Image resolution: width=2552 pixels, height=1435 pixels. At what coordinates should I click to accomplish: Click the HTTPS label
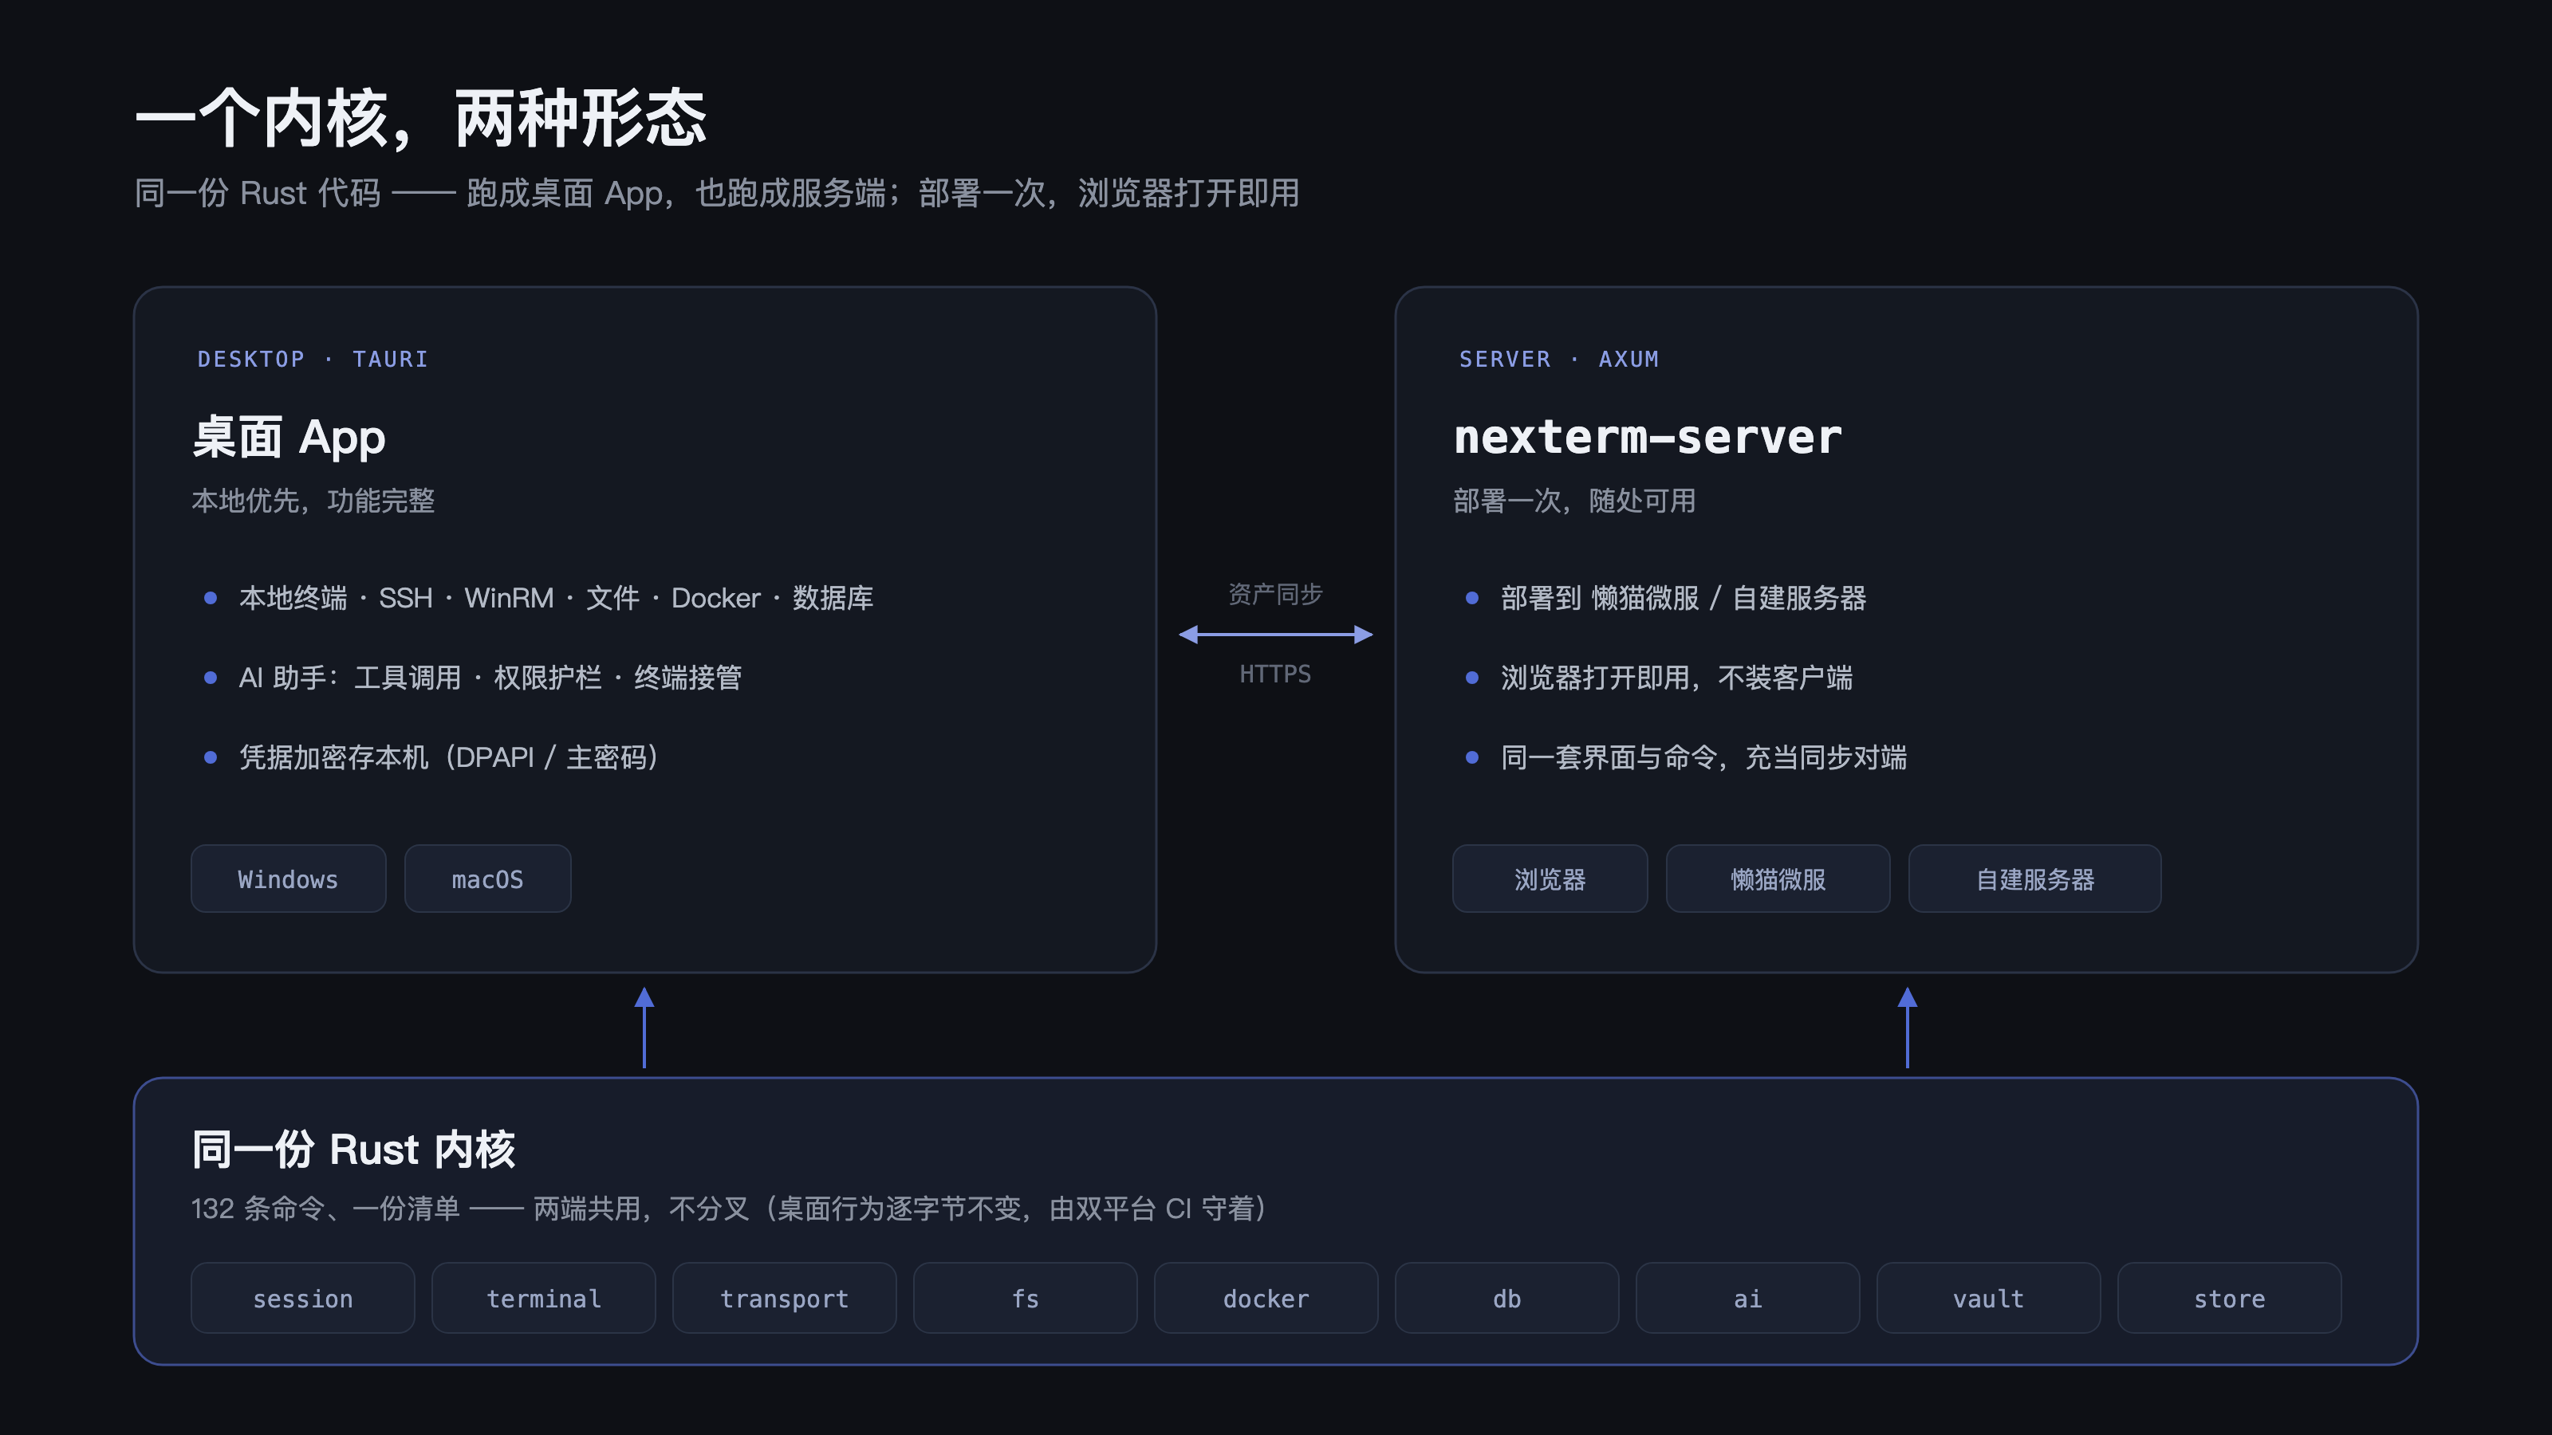pos(1275,674)
